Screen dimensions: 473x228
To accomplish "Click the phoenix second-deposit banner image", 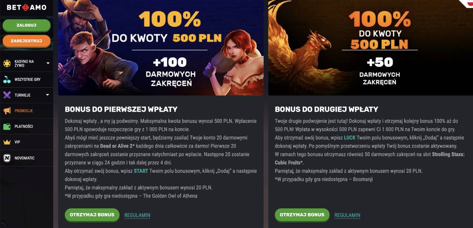I will point(371,48).
